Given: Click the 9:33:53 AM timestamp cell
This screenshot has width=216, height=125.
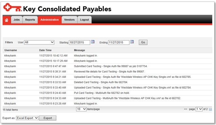Looking at the screenshot, I should pyautogui.click(x=53, y=82).
